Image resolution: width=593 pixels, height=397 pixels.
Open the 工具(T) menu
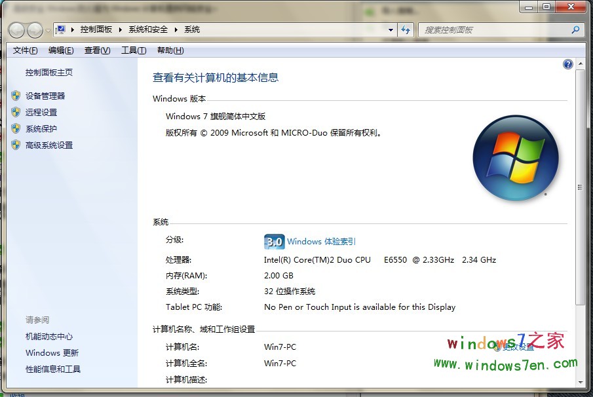pos(134,50)
